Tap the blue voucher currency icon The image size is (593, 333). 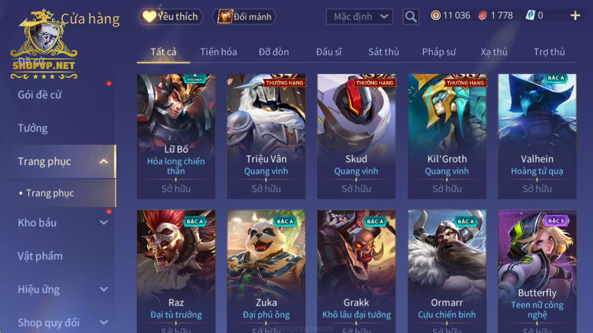point(530,16)
